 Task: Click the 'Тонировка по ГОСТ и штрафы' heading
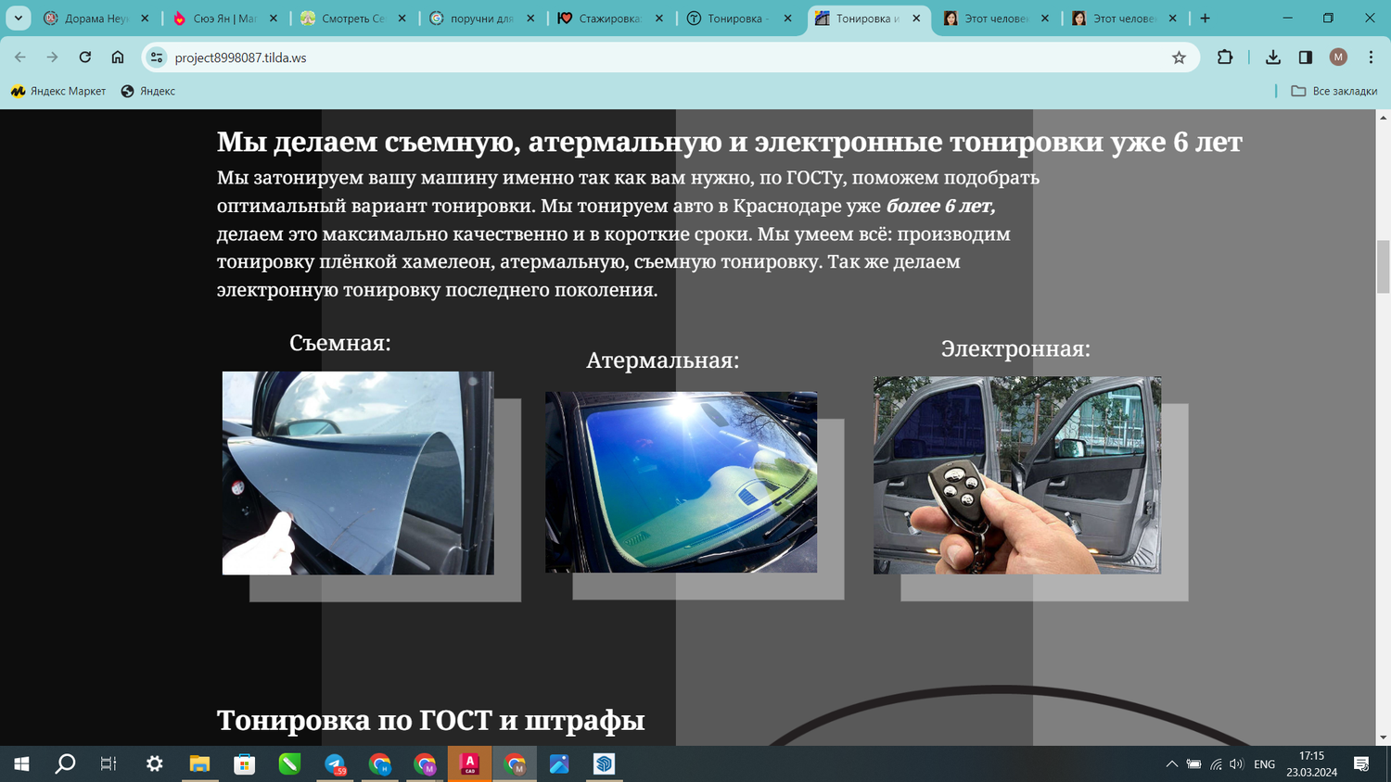point(430,720)
